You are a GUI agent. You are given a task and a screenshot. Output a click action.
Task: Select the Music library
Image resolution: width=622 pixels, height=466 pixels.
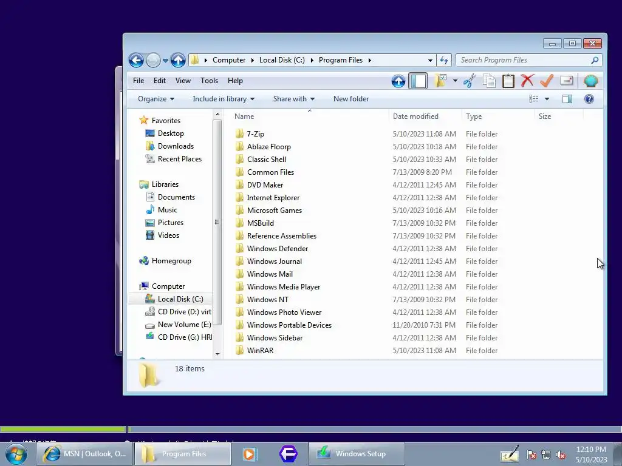(168, 209)
